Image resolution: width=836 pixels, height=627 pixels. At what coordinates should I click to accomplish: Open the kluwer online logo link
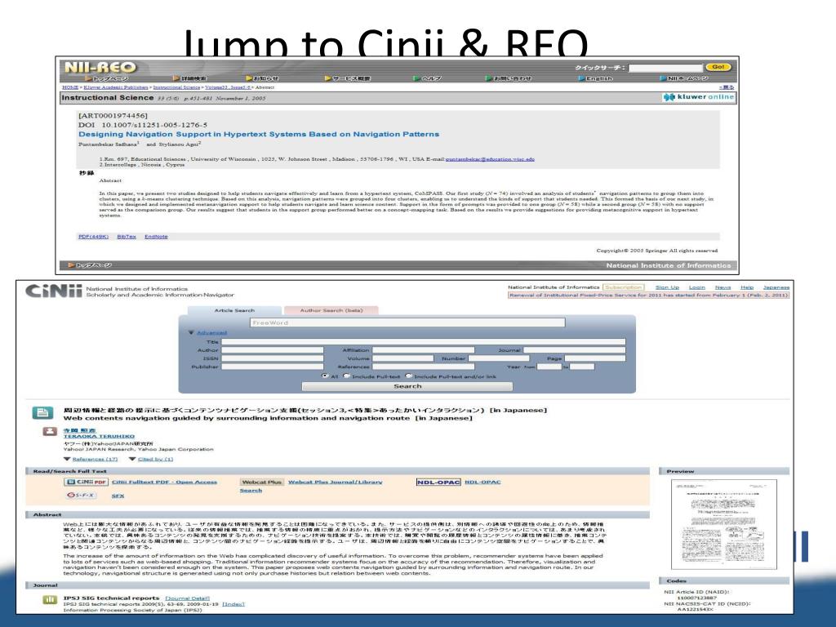699,97
